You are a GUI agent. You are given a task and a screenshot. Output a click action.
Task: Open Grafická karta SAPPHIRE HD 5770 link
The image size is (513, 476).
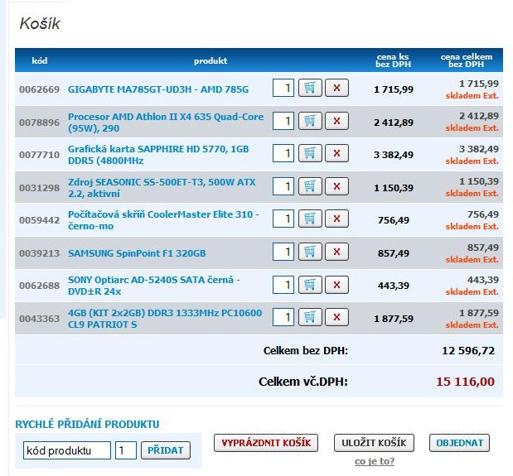pos(158,155)
